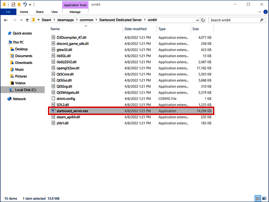Select the starbound_server.exe application icon

coord(53,111)
